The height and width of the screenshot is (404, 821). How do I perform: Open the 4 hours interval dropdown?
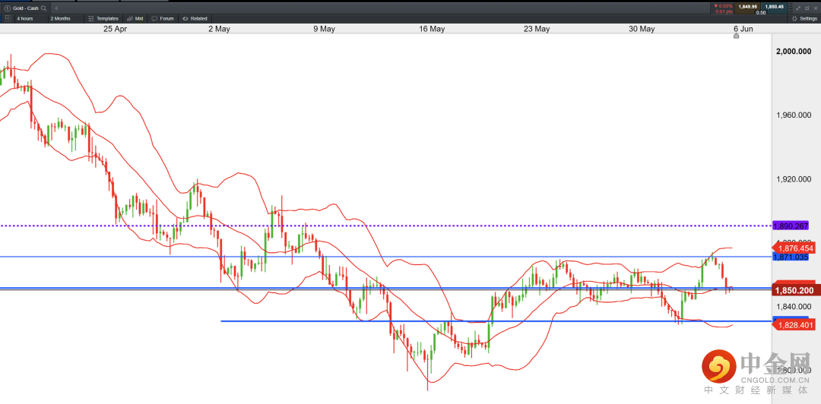(29, 17)
